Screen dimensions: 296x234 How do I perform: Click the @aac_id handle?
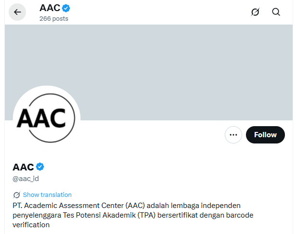coord(26,179)
